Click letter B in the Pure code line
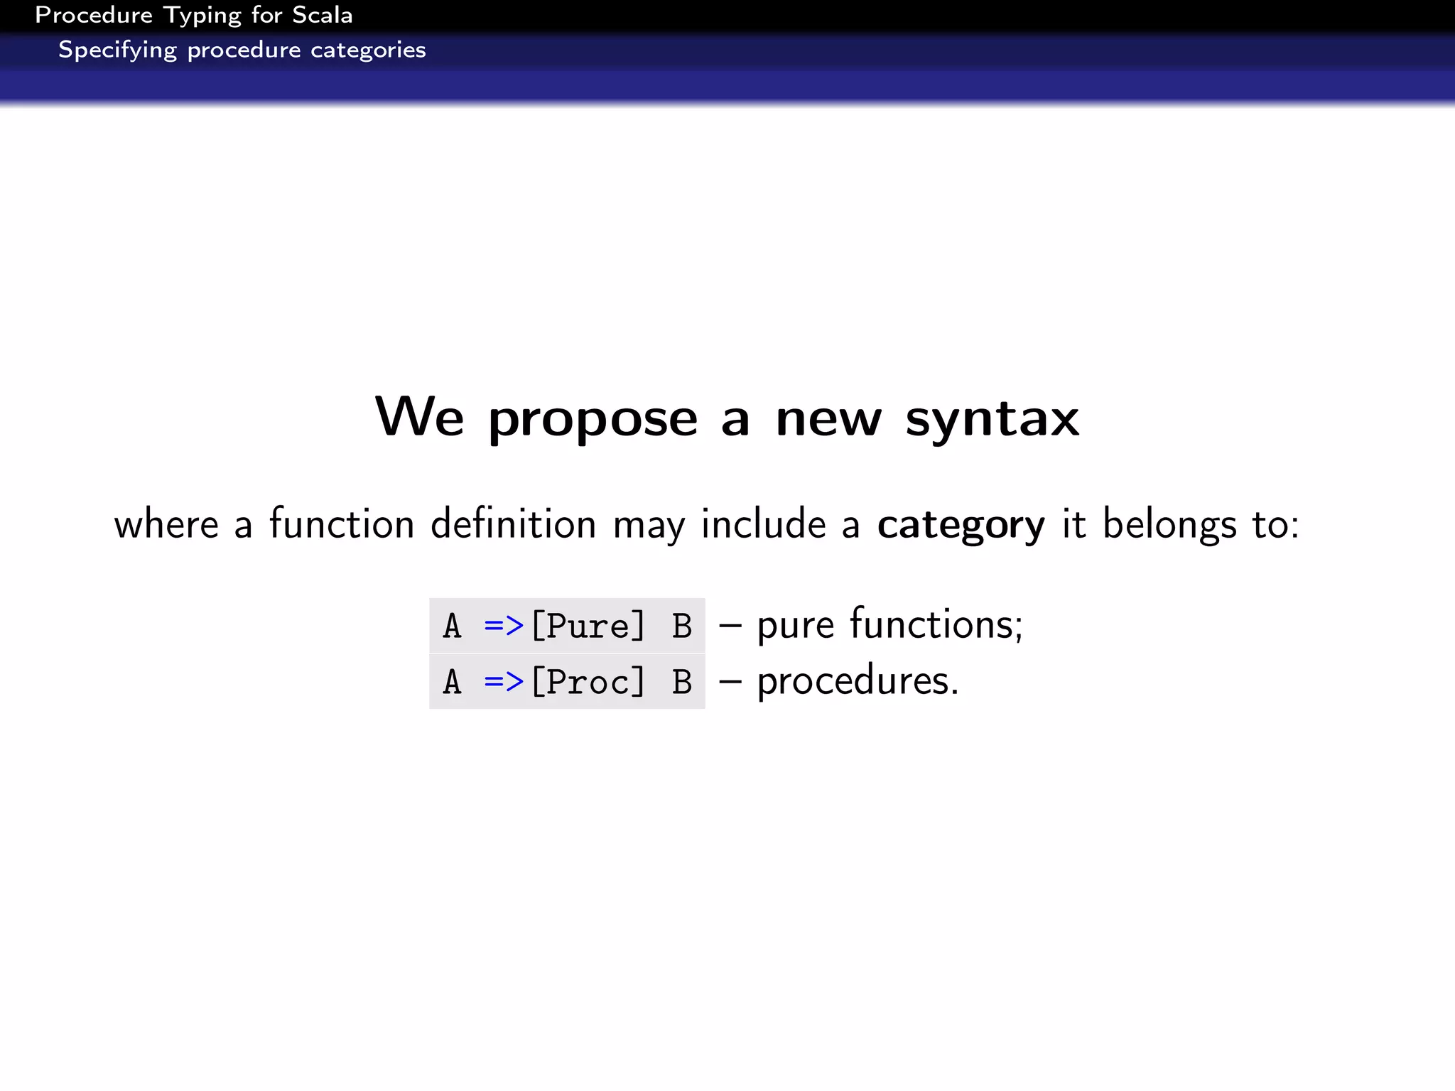Image resolution: width=1455 pixels, height=1091 pixels. coord(681,626)
